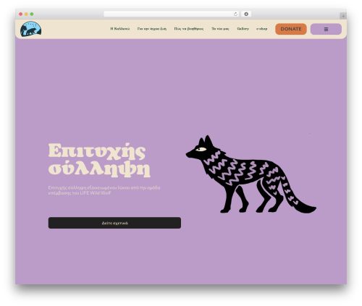Viewport: 362px width, 306px height.
Task: Open the 'Η Καλλιστώ' menu item
Action: coord(120,29)
